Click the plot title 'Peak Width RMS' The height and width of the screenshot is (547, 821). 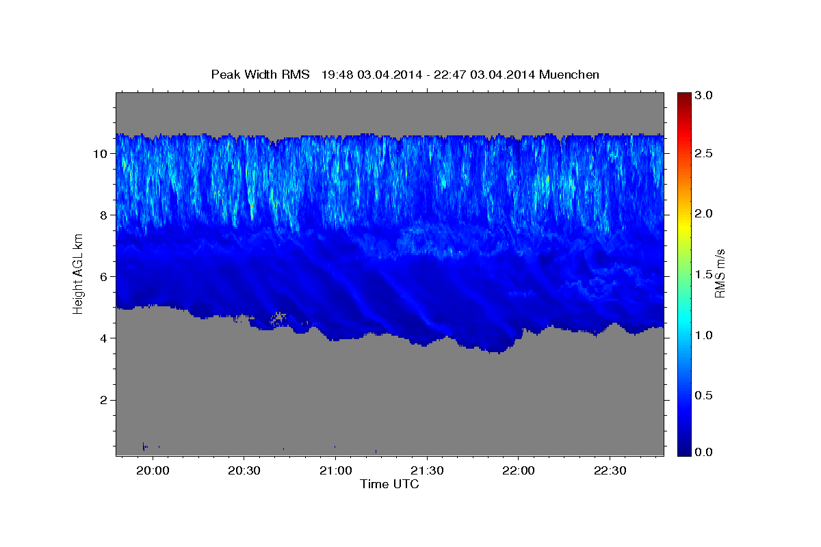tap(261, 75)
